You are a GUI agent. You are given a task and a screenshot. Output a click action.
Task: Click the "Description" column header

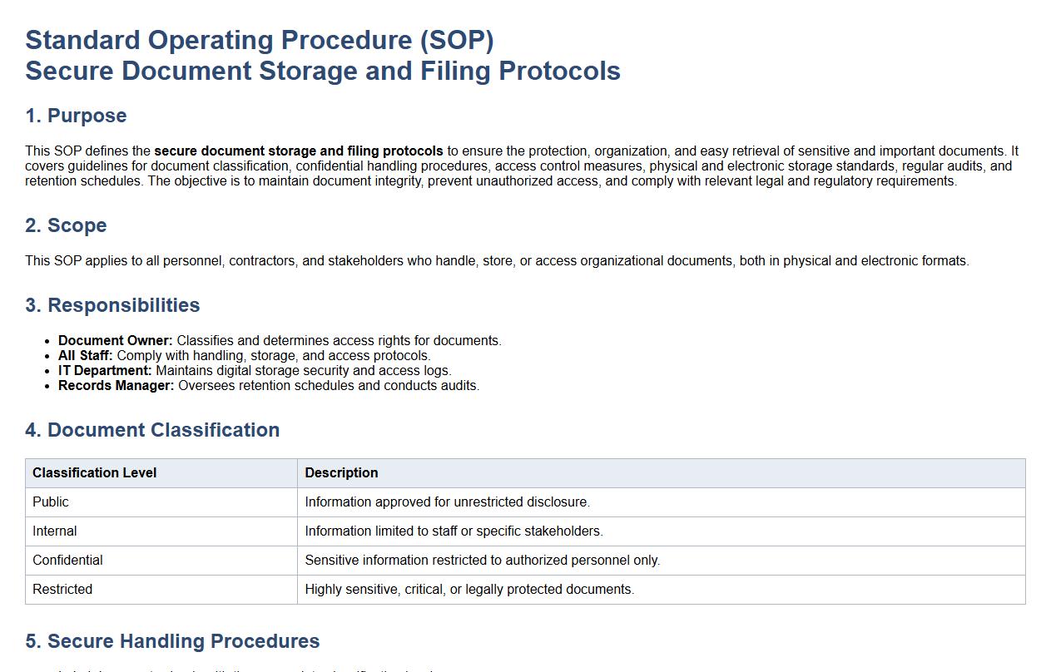tap(341, 473)
